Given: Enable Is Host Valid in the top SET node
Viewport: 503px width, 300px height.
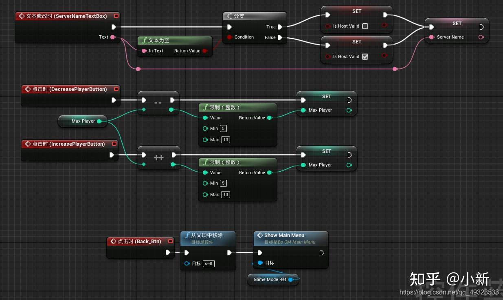Looking at the screenshot, I should (365, 26).
